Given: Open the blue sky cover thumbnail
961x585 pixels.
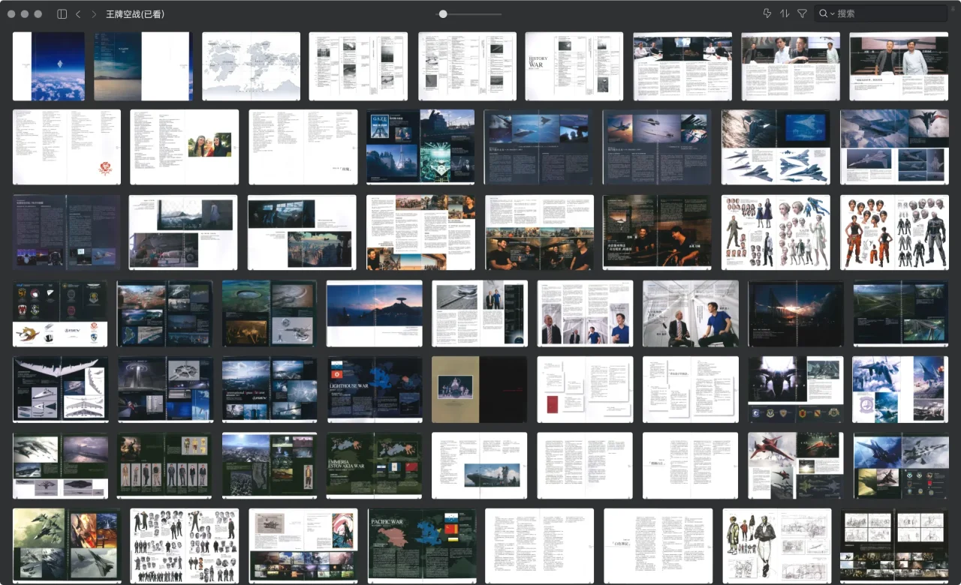Looking at the screenshot, I should (49, 66).
